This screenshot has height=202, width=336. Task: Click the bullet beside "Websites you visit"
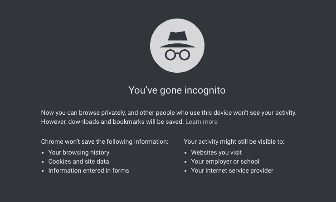186,153
